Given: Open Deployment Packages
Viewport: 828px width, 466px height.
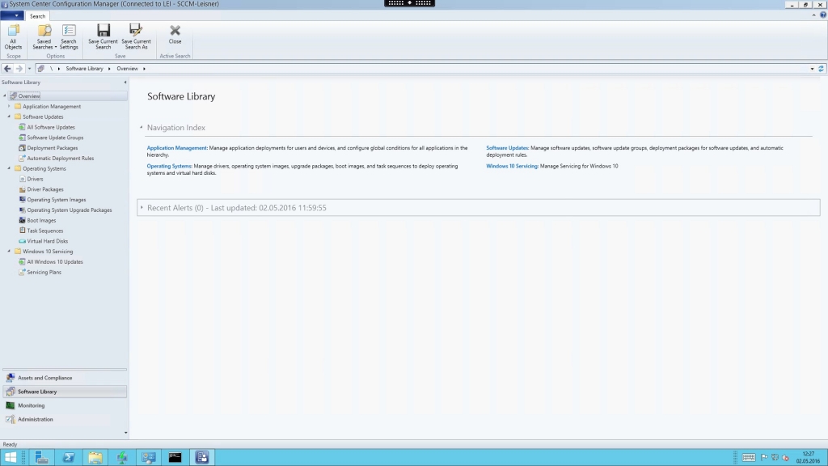Looking at the screenshot, I should click(53, 148).
